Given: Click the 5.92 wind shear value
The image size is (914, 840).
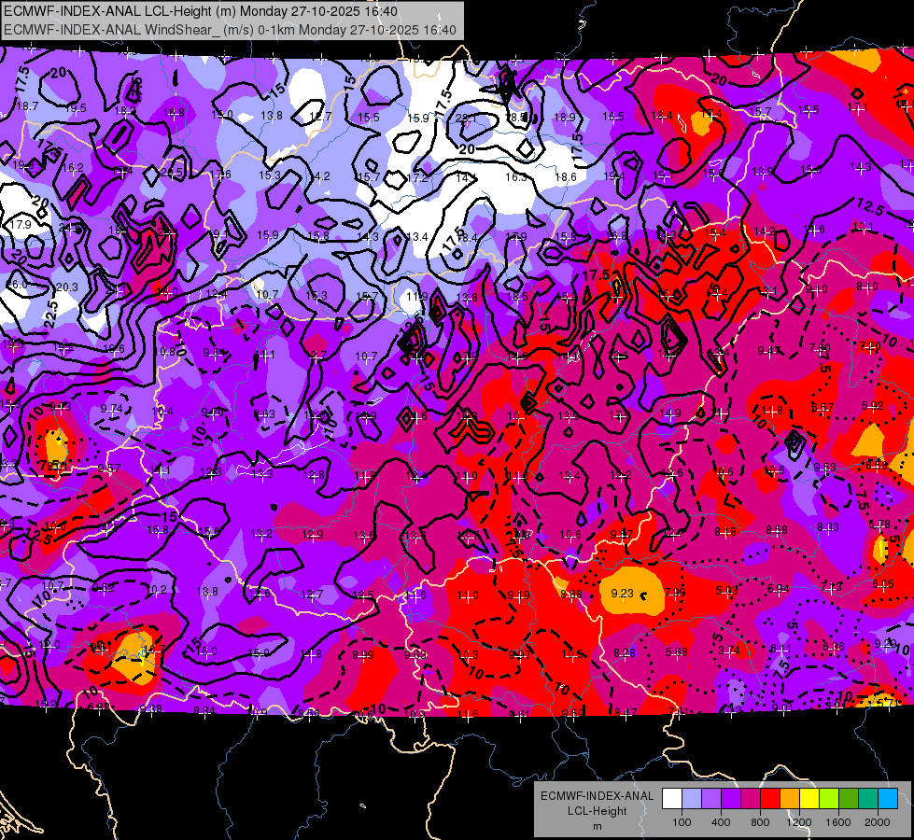Looking at the screenshot, I should tap(873, 406).
